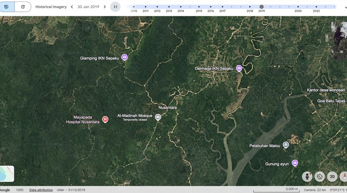Click the Pelabuhan Malou pin
The height and width of the screenshot is (193, 347).
[x=286, y=145]
